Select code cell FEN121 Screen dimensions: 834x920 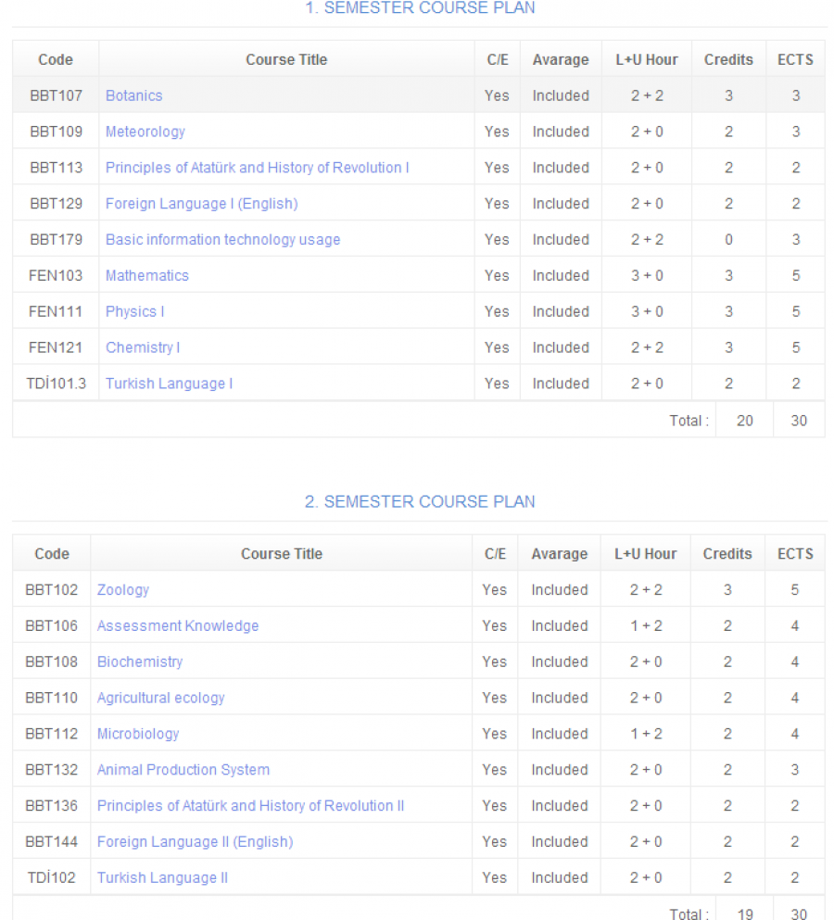56,347
